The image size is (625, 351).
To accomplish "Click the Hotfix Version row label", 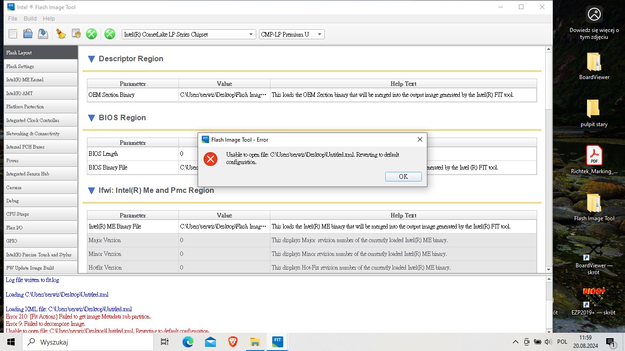I will [x=133, y=267].
